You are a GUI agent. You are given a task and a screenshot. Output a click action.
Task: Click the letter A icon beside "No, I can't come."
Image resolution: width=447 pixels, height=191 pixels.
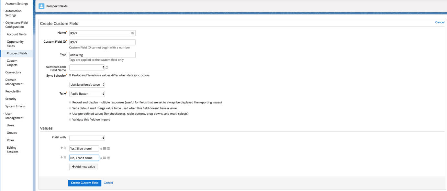[x=101, y=158]
